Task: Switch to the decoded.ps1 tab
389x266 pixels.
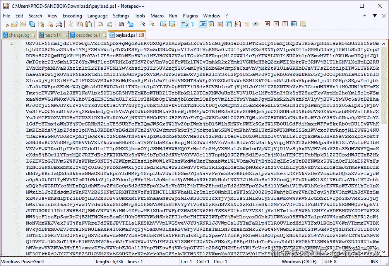Action: (x=88, y=35)
